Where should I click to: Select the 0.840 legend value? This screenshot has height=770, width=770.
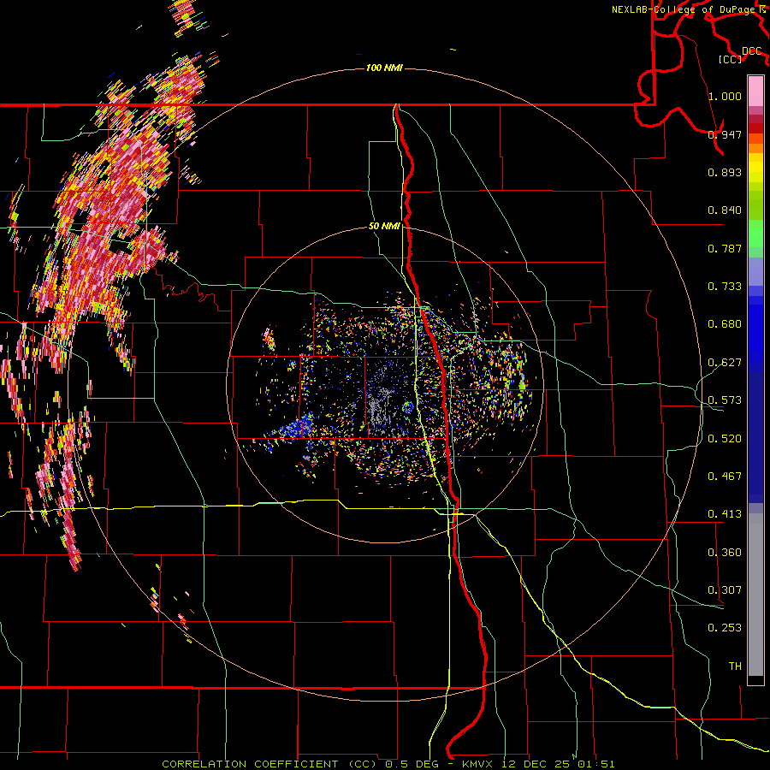pyautogui.click(x=725, y=210)
